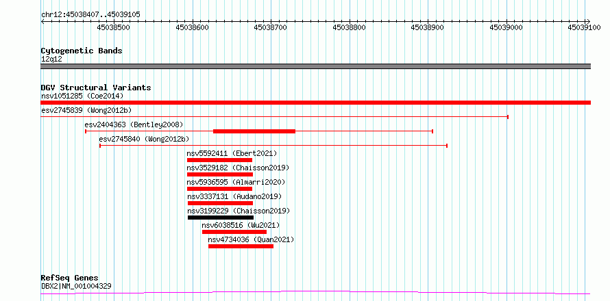The image size is (610, 301).
Task: Select the black nsv3199229 variant bar
Action: [x=221, y=218]
